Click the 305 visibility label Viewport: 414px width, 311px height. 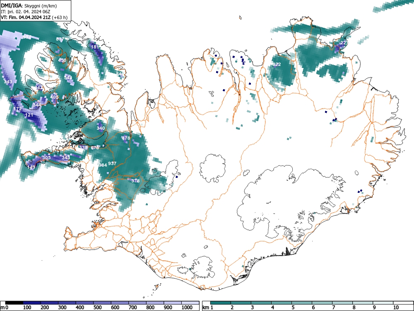point(46,157)
